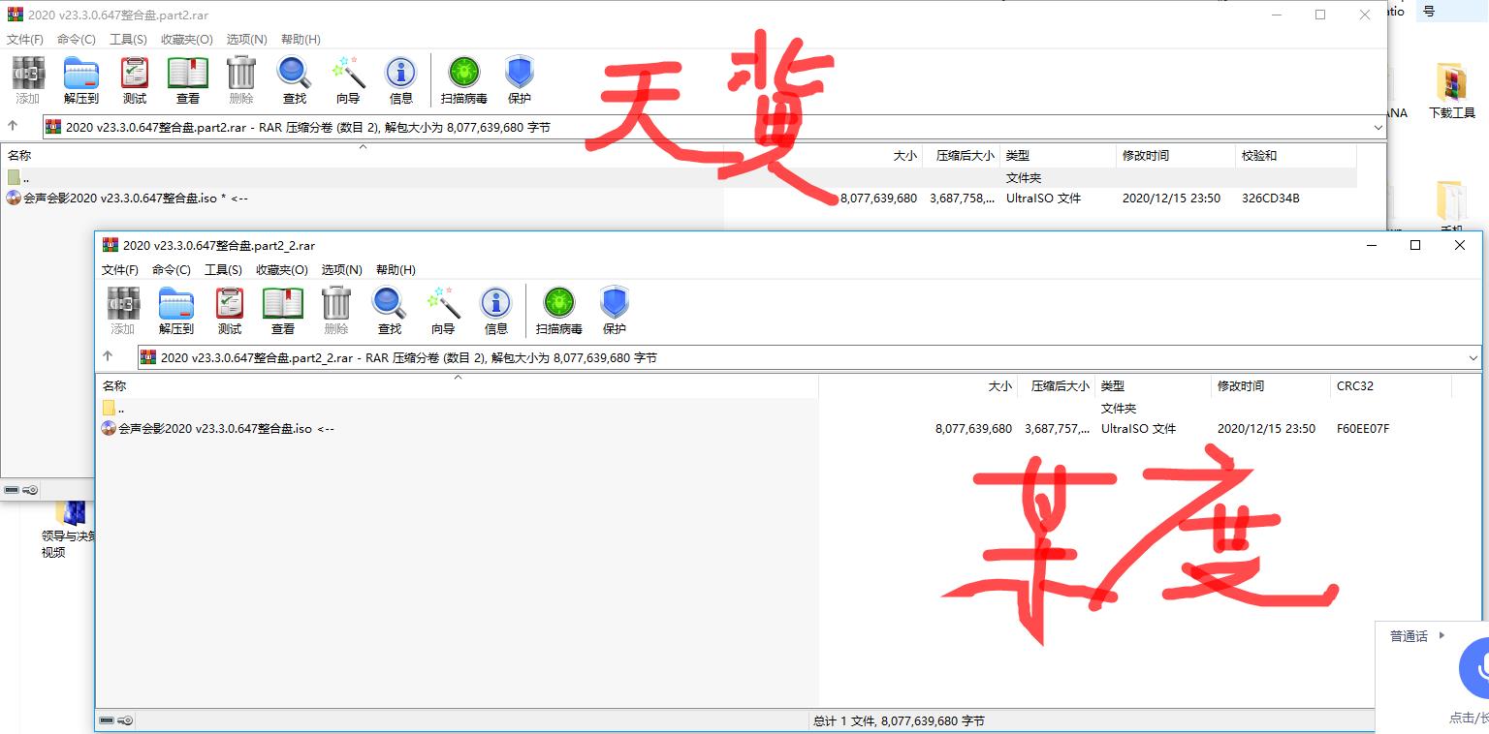The width and height of the screenshot is (1489, 734).
Task: Click Extract To icon in part2.rar window
Action: 81,80
